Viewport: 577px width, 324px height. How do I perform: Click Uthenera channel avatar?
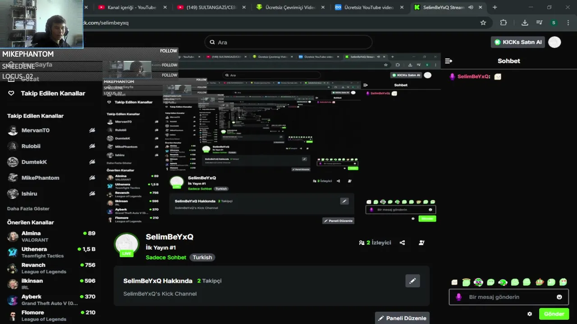[13, 252]
